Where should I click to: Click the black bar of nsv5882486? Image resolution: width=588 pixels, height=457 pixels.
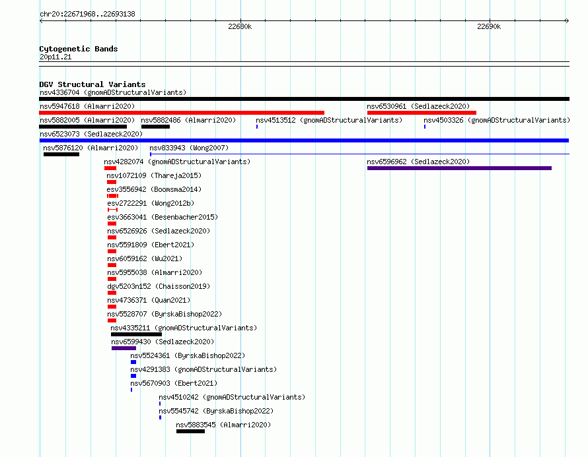(156, 127)
